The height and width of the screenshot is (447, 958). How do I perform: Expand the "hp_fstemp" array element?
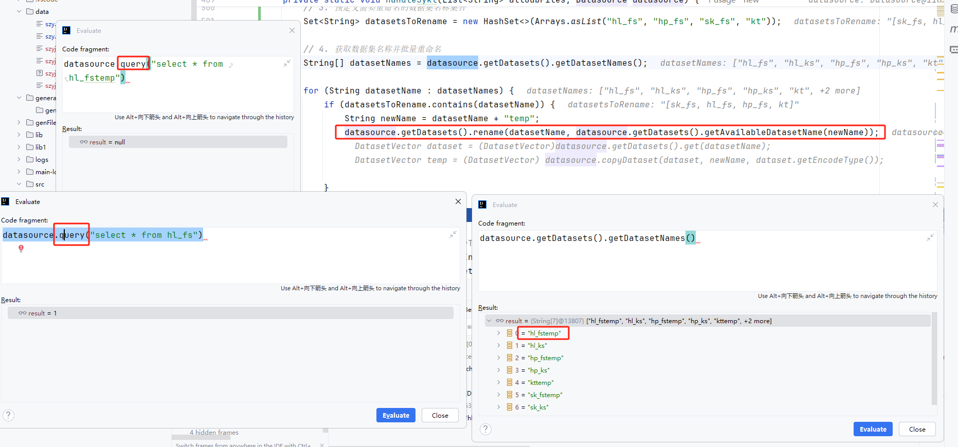(498, 358)
